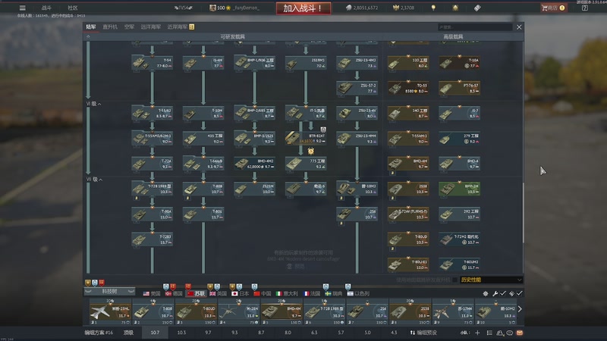Select the 以色列 nation flag
Viewport: 607px width, 341px height.
pos(358,294)
